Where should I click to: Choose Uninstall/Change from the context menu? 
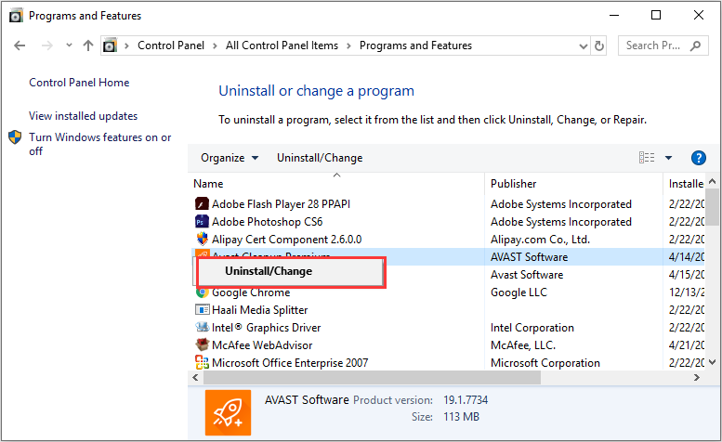tap(291, 271)
